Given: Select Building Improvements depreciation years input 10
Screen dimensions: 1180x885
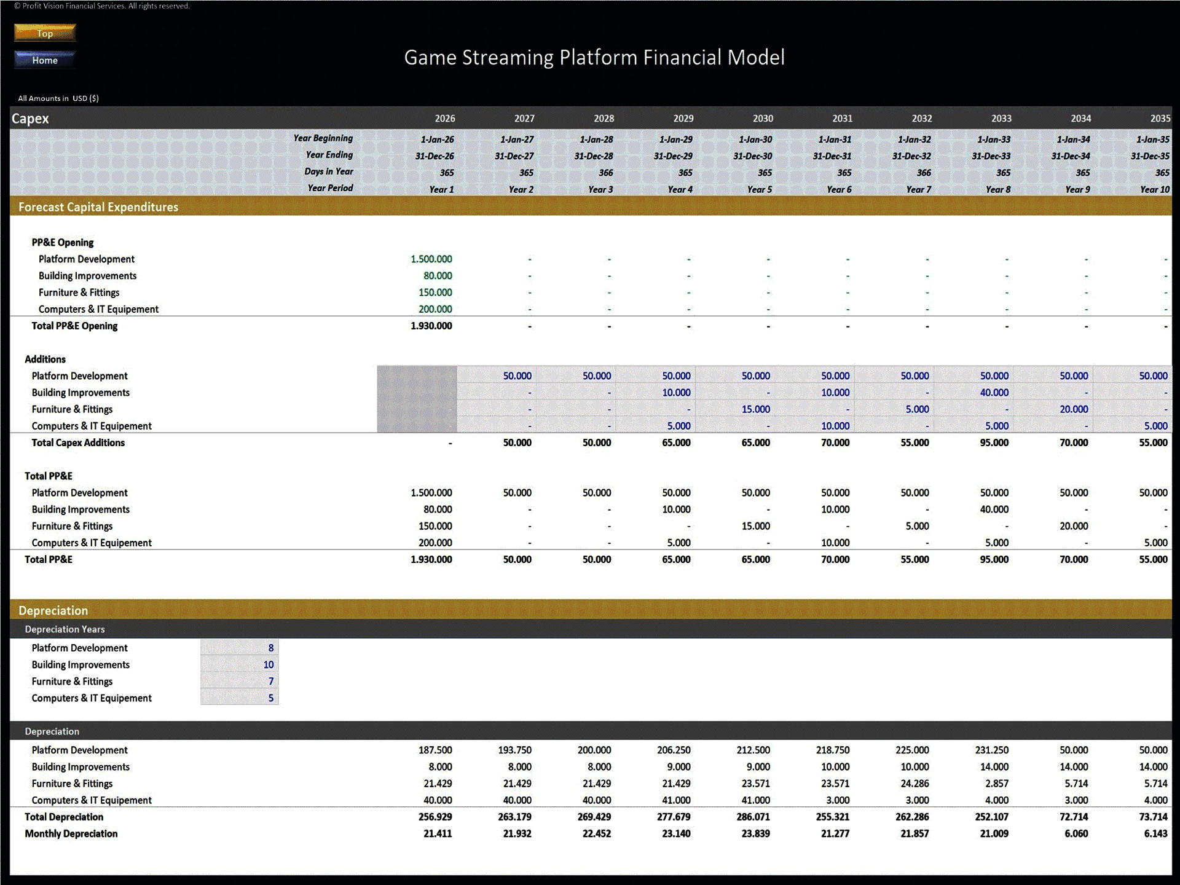Looking at the screenshot, I should (239, 664).
